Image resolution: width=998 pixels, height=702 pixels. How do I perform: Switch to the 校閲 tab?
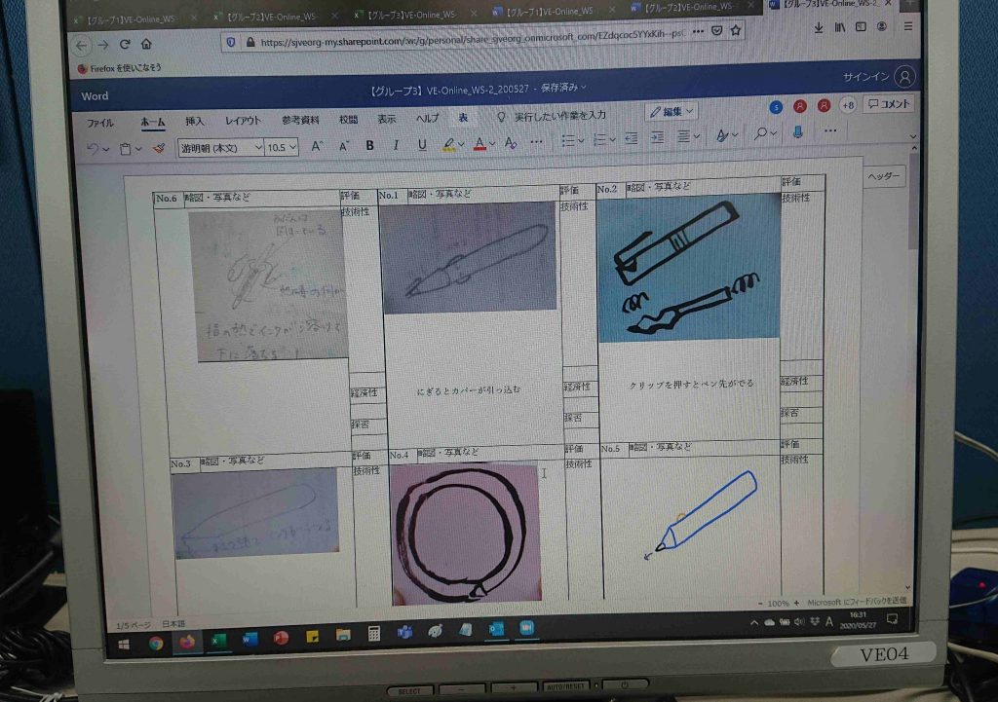pyautogui.click(x=348, y=120)
